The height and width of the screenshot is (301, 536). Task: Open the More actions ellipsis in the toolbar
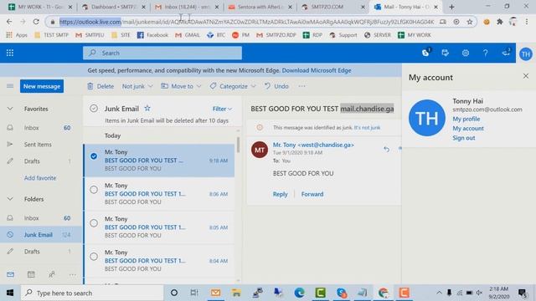tap(301, 86)
